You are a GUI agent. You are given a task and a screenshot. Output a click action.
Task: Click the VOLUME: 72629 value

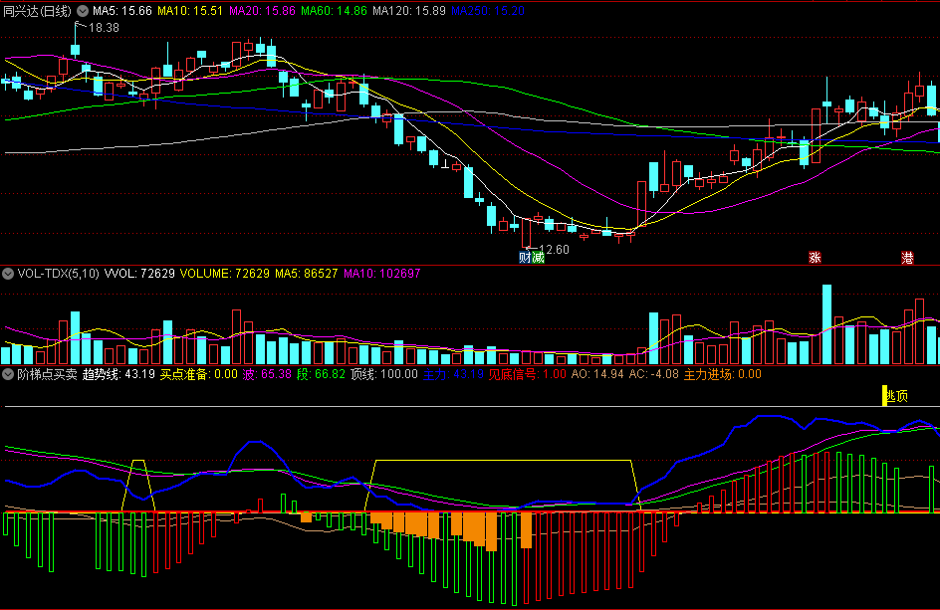coord(225,274)
